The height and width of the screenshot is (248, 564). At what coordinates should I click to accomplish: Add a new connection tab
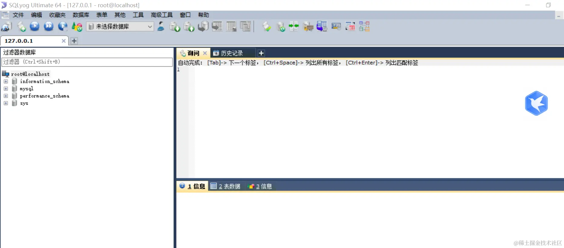pyautogui.click(x=74, y=41)
